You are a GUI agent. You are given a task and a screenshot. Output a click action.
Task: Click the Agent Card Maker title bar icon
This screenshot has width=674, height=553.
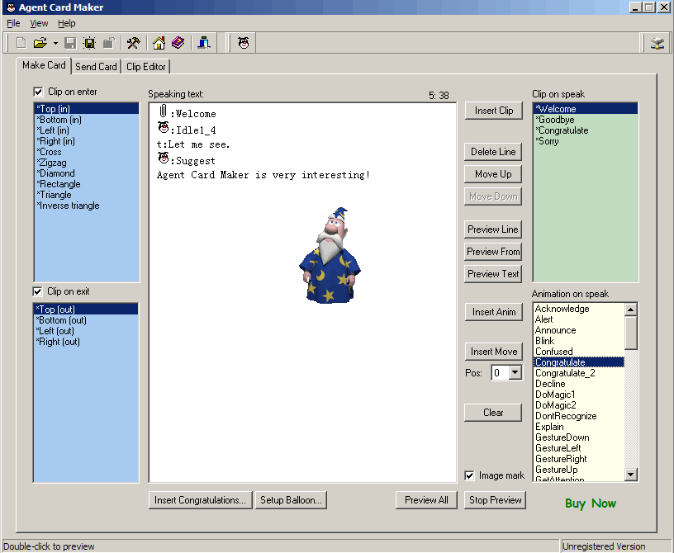[x=11, y=7]
